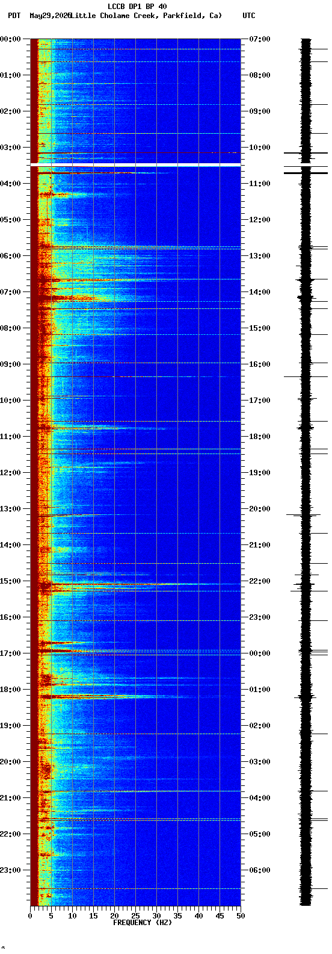Click the 13:00 UTC time label
The image size is (332, 954).
coord(259,256)
